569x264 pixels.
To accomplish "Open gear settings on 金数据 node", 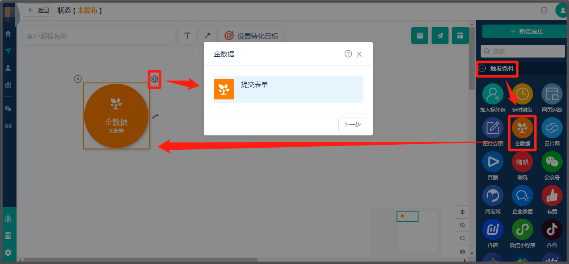I will [155, 79].
